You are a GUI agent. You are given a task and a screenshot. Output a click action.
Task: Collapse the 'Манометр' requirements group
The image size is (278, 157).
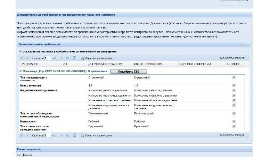tap(21, 71)
